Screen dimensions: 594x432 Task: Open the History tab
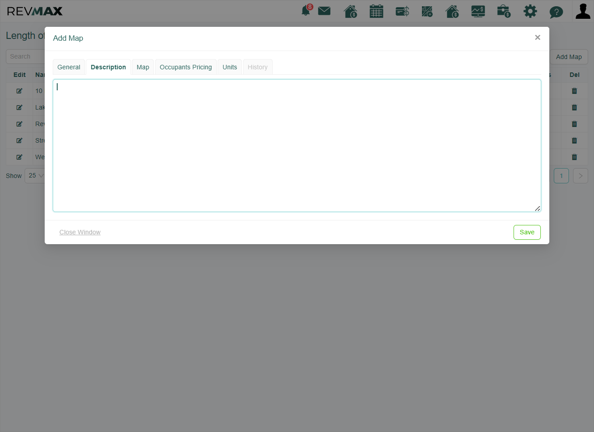(x=257, y=67)
